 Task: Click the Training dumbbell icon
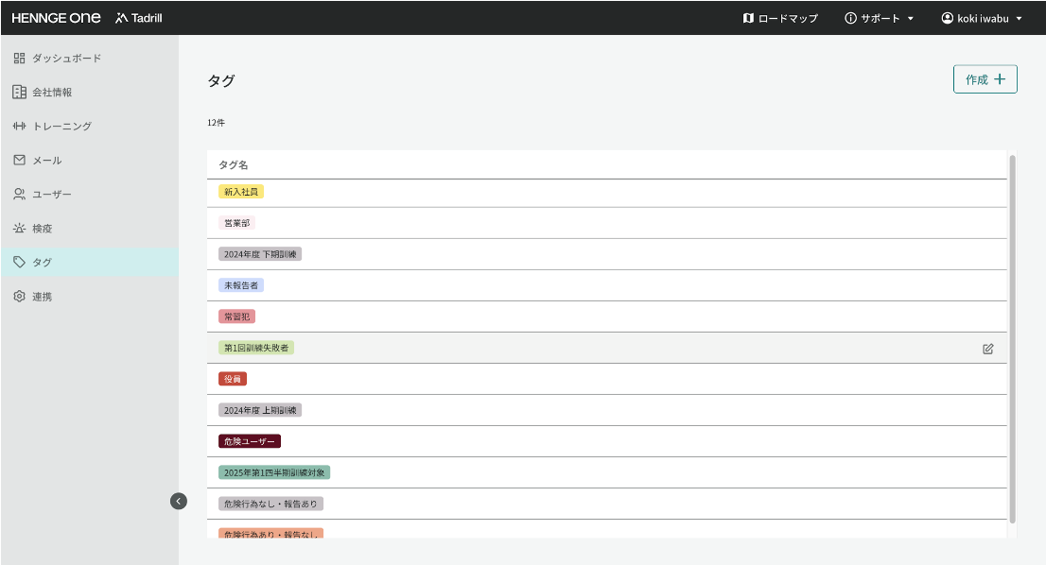(19, 127)
